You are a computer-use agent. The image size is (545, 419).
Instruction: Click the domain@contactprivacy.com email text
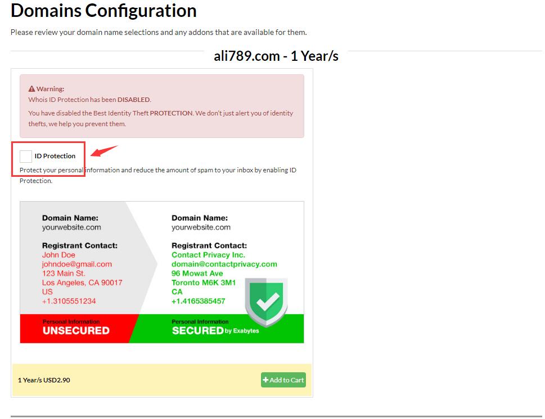coord(224,264)
